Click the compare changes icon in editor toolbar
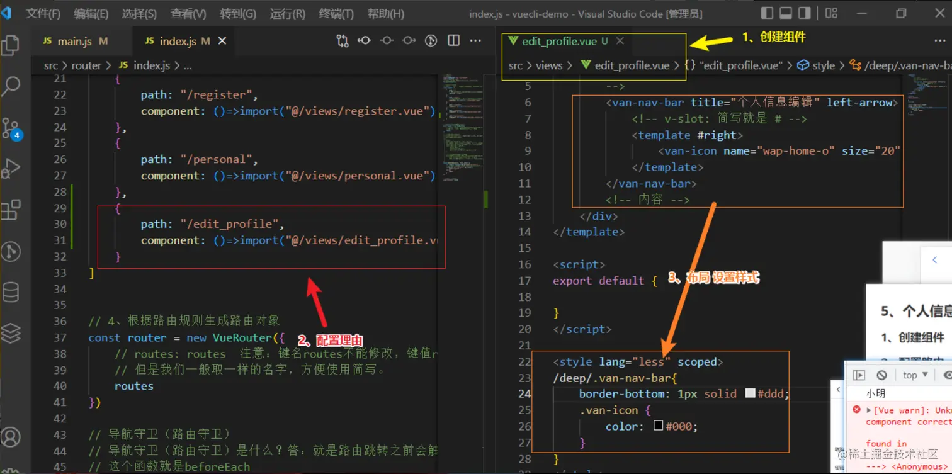952x474 pixels. click(343, 41)
